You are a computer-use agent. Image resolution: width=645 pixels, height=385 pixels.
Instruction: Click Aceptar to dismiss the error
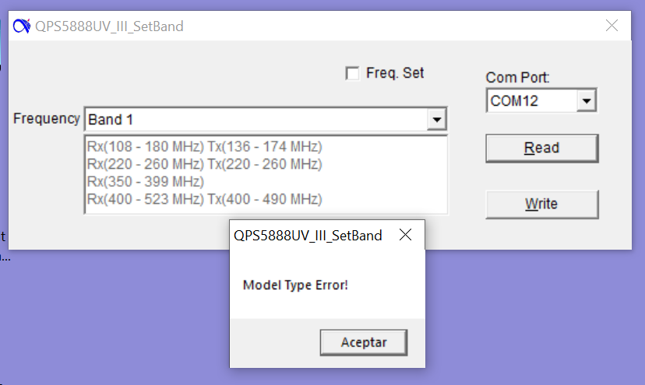[364, 342]
